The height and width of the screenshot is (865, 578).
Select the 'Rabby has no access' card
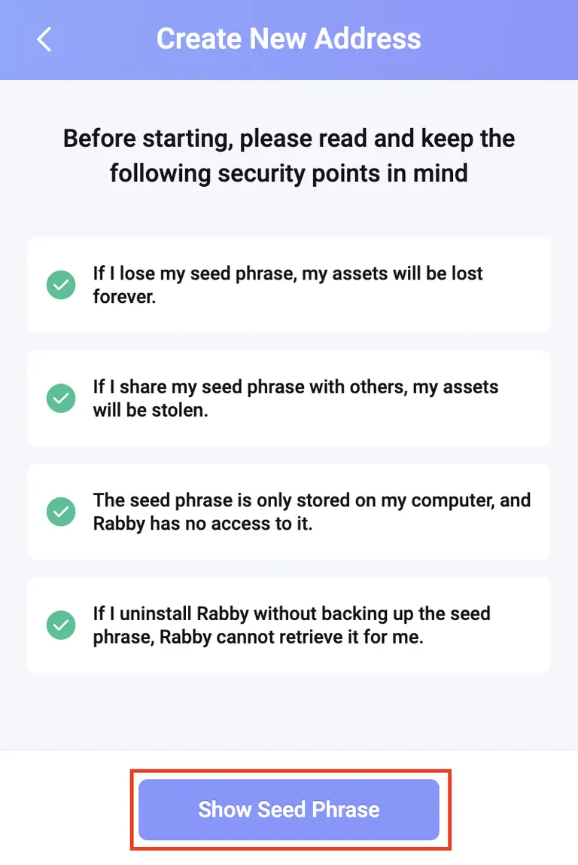point(289,512)
